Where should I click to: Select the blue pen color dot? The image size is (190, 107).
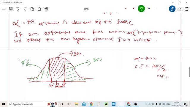click(x=149, y=9)
